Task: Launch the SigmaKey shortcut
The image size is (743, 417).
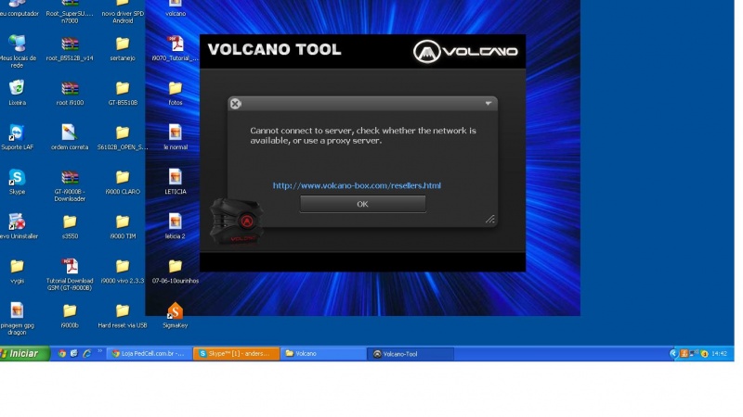Action: (176, 315)
